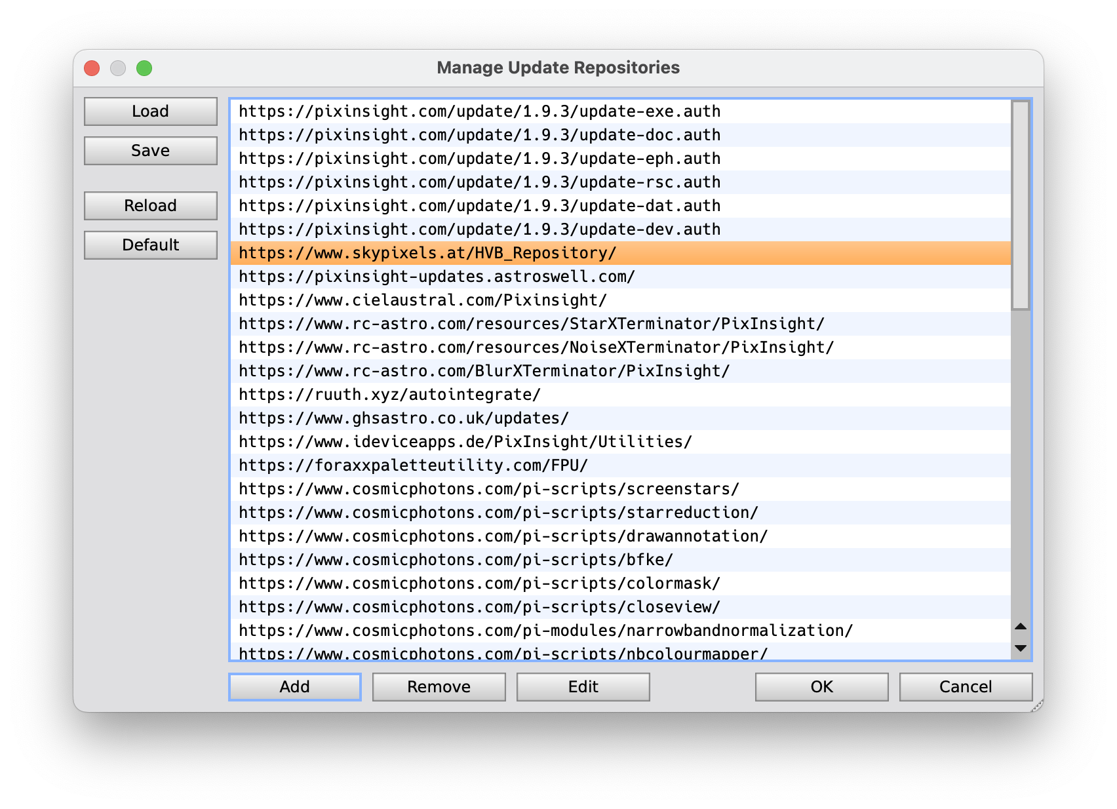The height and width of the screenshot is (809, 1117).
Task: Close the Manage Update Repositories window
Action: (x=92, y=68)
